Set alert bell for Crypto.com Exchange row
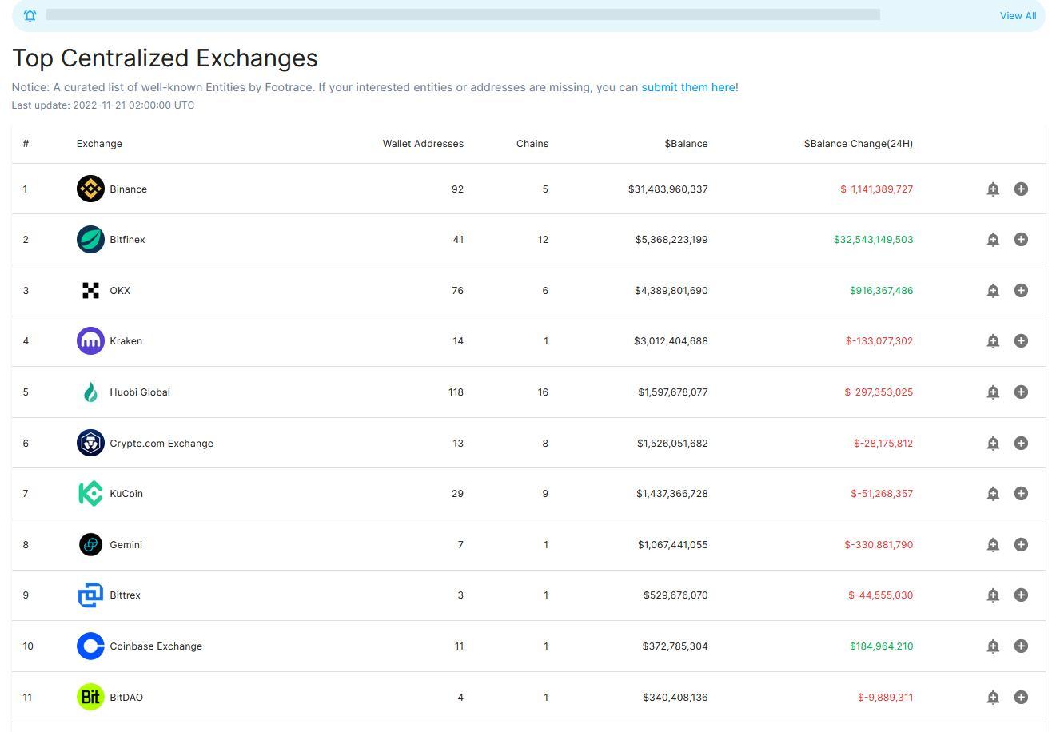Screen dimensions: 1060x732 pyautogui.click(x=993, y=444)
